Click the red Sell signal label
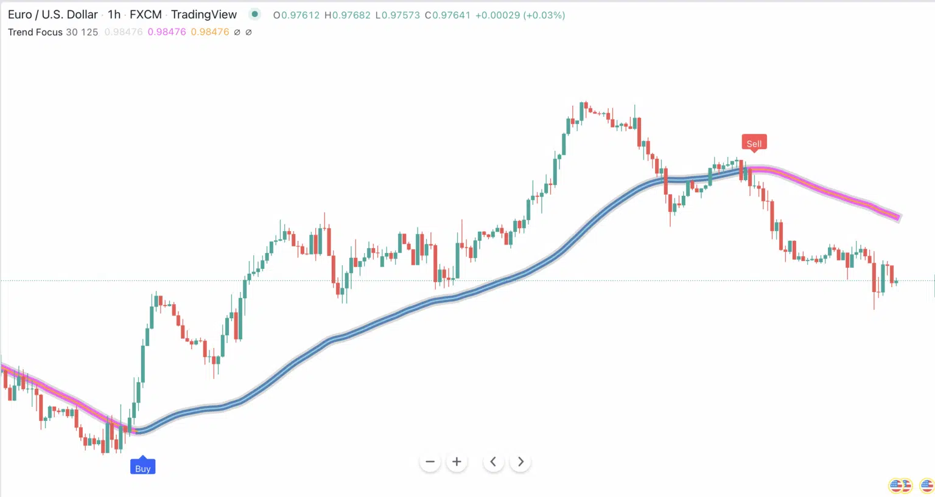 click(x=754, y=144)
